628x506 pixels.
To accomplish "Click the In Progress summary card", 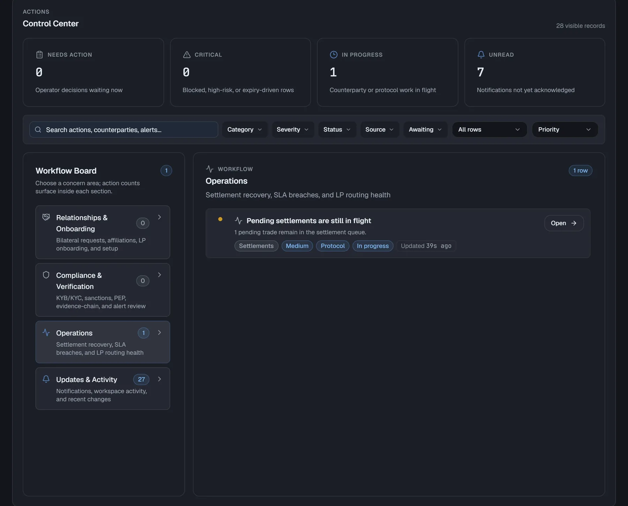I will pos(388,72).
